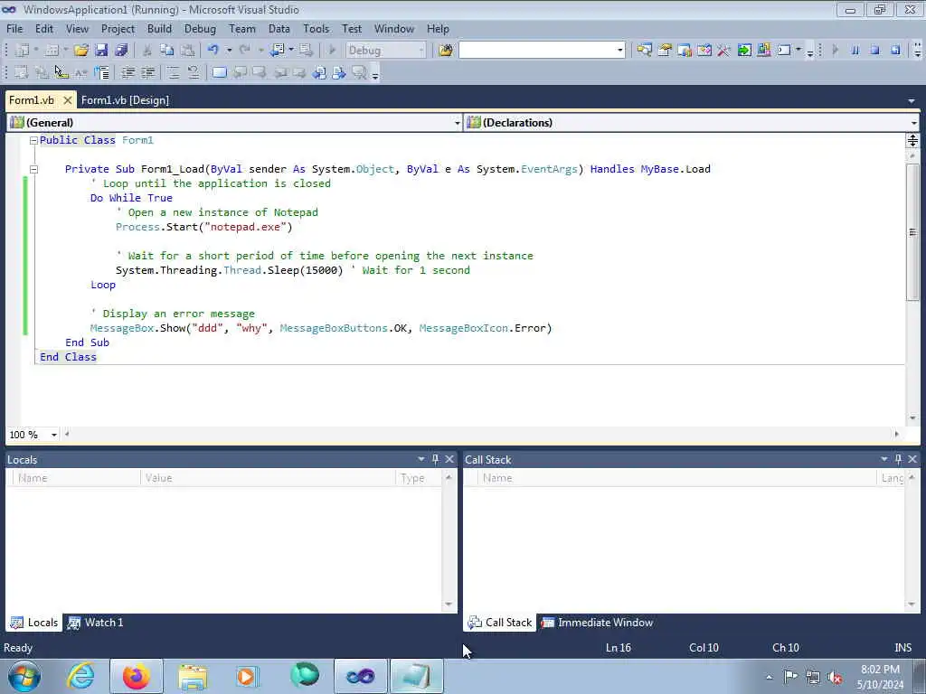Open the Solution Explorer icon
Screen dimensions: 926x694
(644, 51)
